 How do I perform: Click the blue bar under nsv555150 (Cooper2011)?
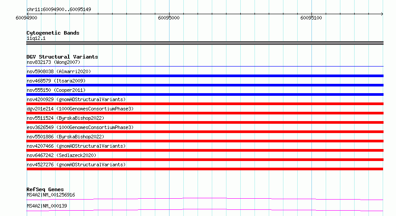[205, 94]
